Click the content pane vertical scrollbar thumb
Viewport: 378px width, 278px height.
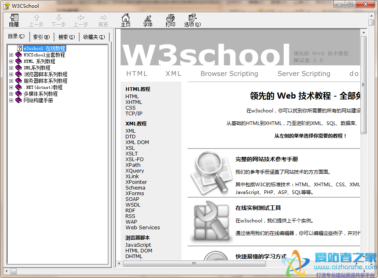point(363,84)
